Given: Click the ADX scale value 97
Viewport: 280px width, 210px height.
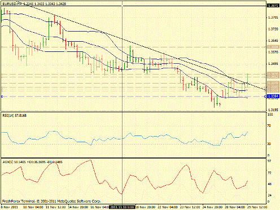Looking at the screenshot, I should pyautogui.click(x=269, y=161).
